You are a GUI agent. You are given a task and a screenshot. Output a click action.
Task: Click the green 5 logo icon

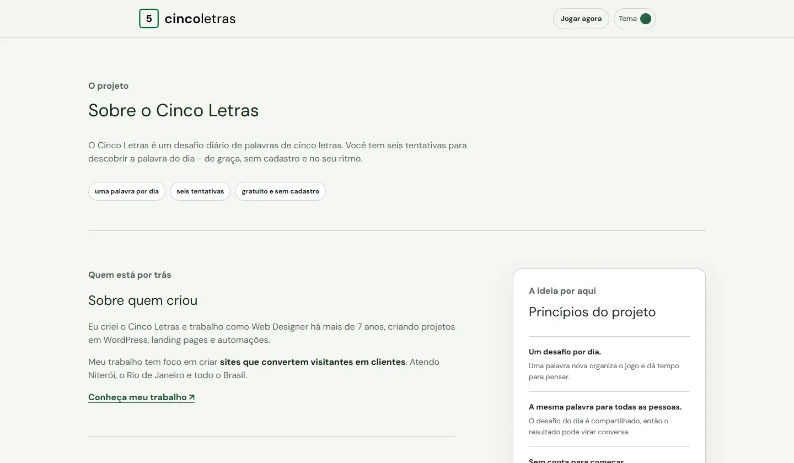149,19
